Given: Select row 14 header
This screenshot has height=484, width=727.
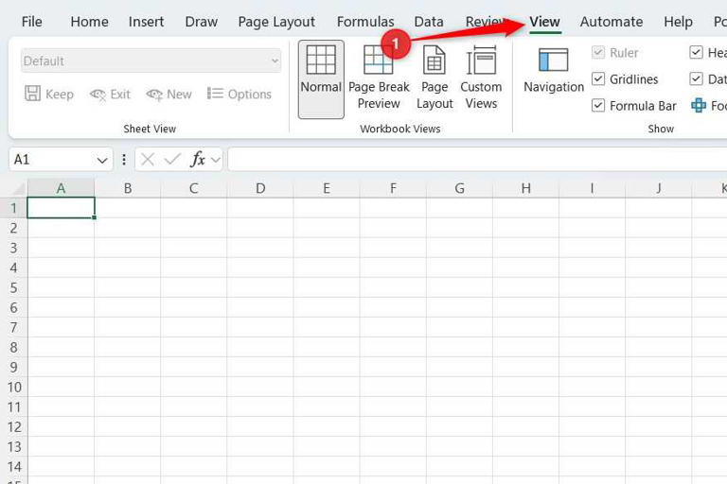Looking at the screenshot, I should [14, 467].
